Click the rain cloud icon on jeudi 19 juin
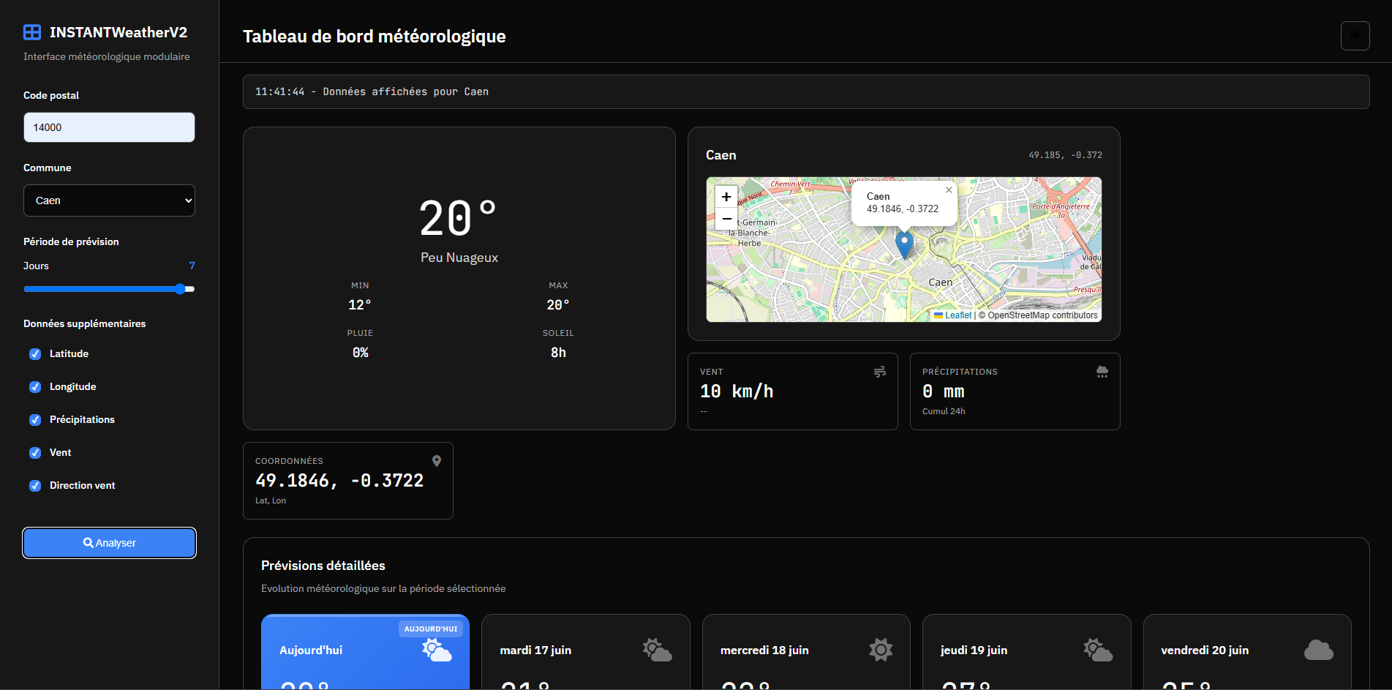Screen dimensions: 1392x690 click(1097, 650)
